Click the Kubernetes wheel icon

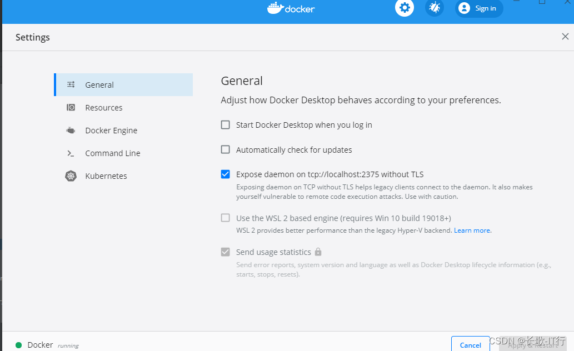point(71,176)
